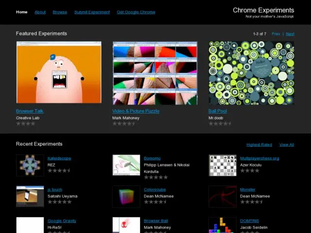Open the Submit Experiment page
This screenshot has width=311, height=233.
92,12
